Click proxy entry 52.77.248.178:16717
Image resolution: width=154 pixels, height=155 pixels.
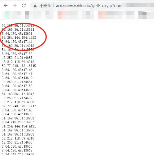point(19,106)
